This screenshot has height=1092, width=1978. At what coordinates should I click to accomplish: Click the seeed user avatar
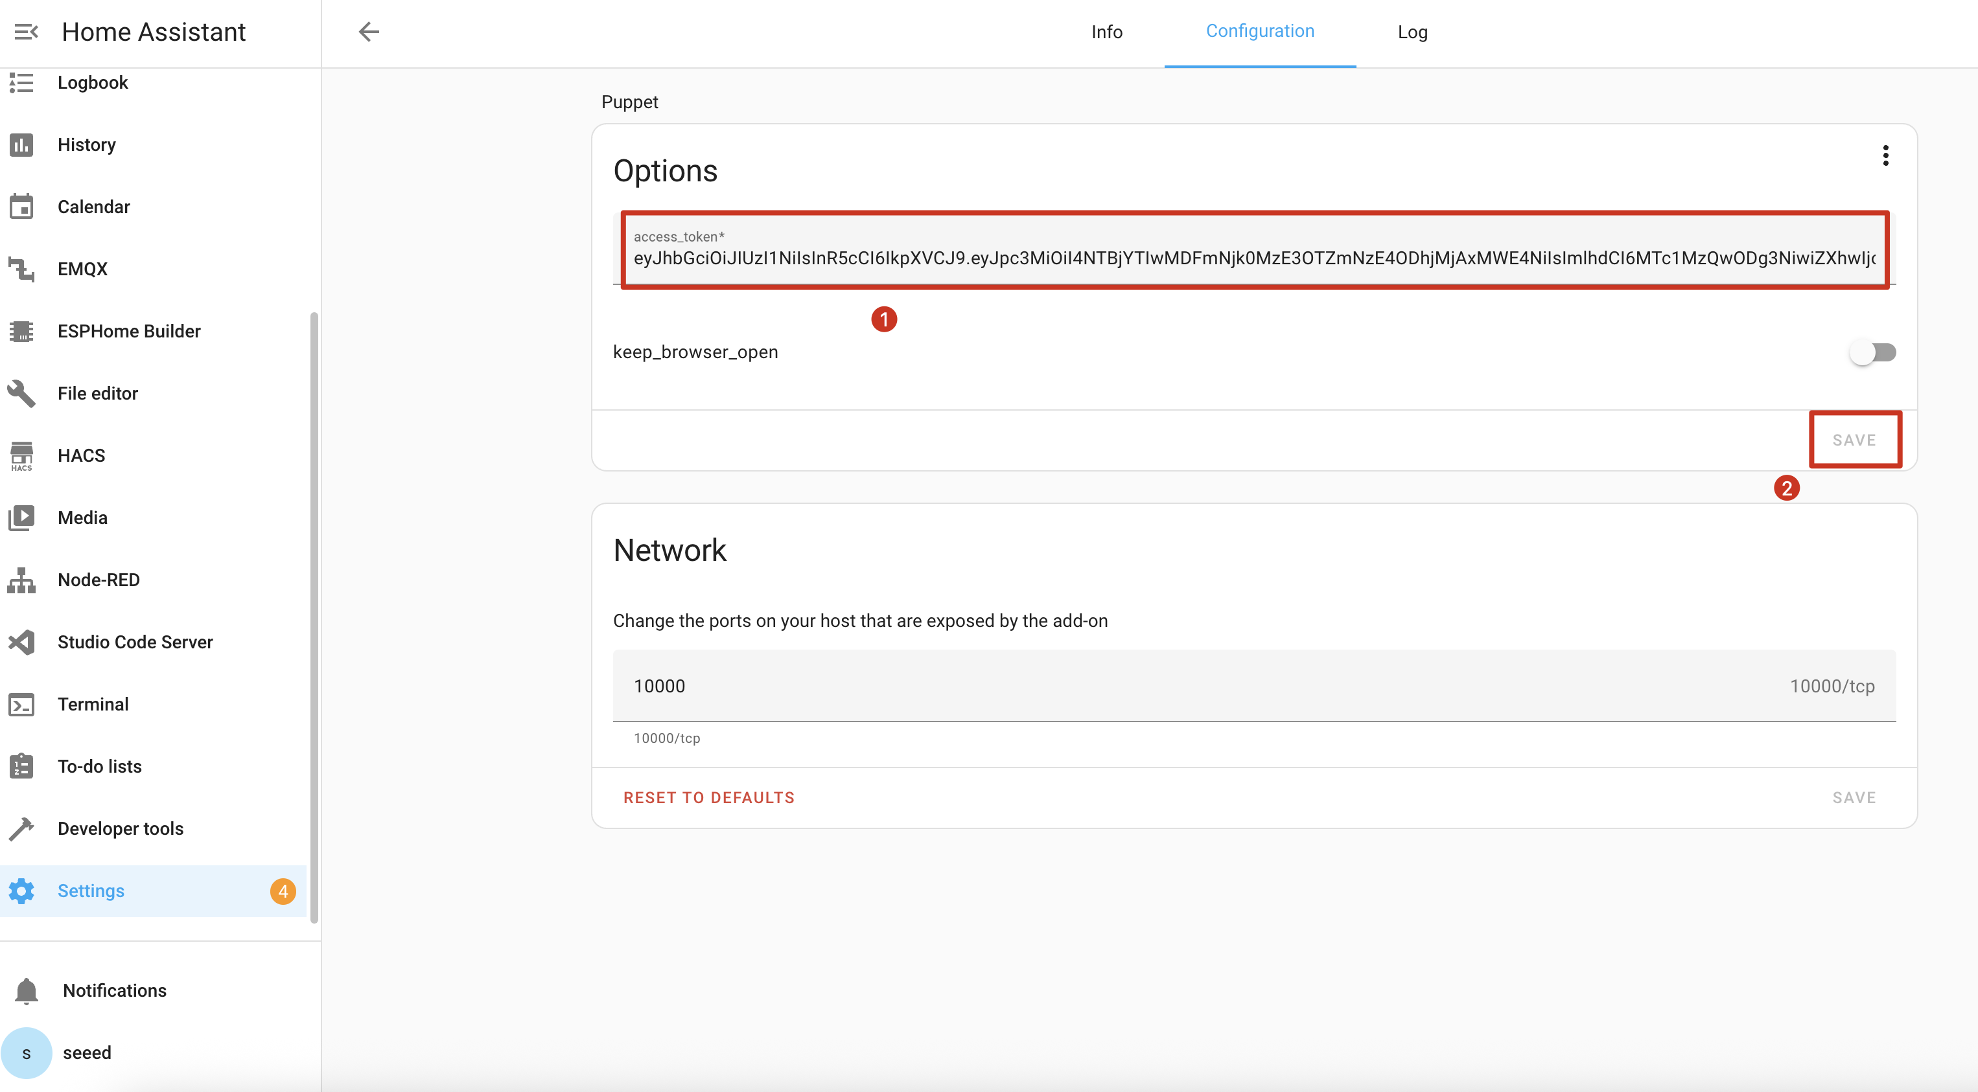click(27, 1053)
